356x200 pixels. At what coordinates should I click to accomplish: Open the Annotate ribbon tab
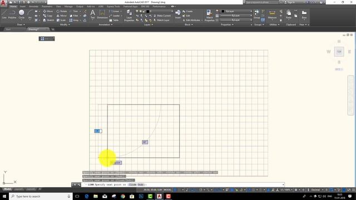point(33,7)
